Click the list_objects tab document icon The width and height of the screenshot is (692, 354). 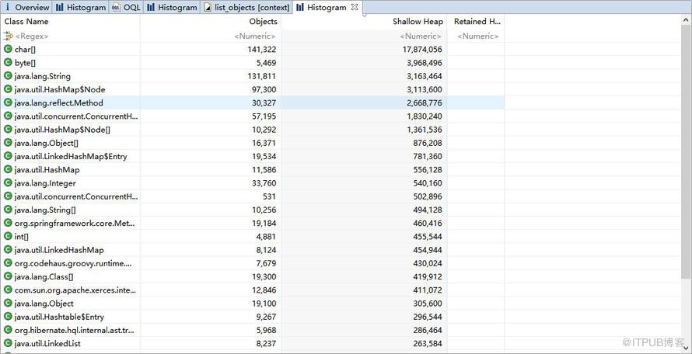coord(208,8)
